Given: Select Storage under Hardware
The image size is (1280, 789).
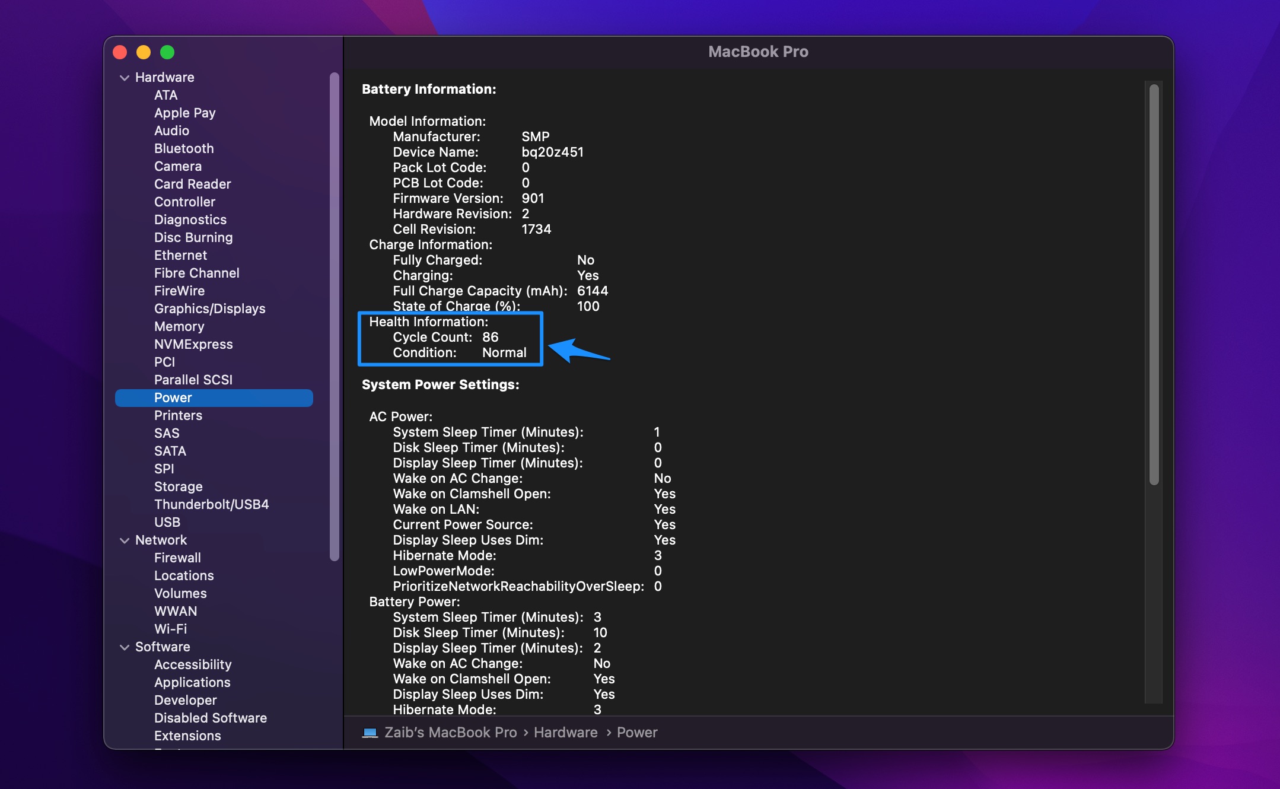Looking at the screenshot, I should (179, 486).
